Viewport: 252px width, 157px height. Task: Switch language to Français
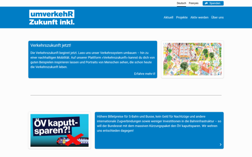[194, 3]
